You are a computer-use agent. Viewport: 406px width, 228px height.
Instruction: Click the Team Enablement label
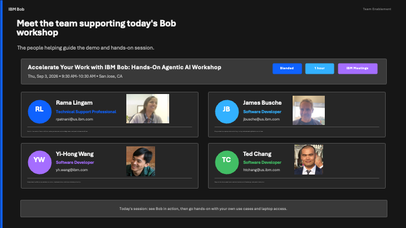[x=377, y=9]
